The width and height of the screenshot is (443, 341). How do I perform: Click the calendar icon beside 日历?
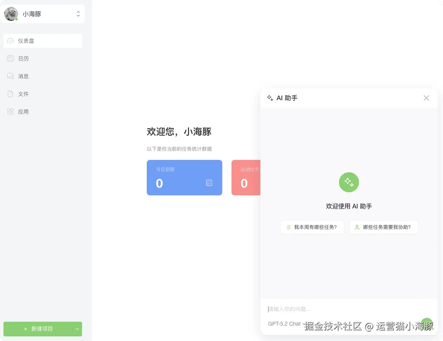pyautogui.click(x=10, y=59)
